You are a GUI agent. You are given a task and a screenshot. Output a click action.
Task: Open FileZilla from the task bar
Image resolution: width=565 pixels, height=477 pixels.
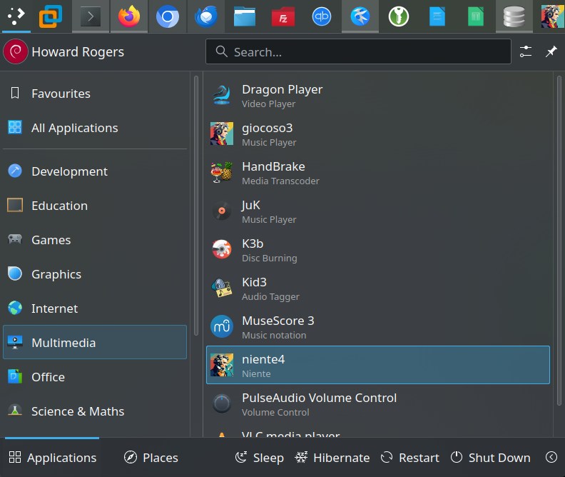click(x=283, y=16)
